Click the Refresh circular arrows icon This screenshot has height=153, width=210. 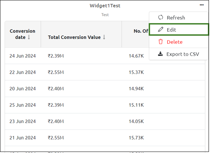(x=161, y=17)
